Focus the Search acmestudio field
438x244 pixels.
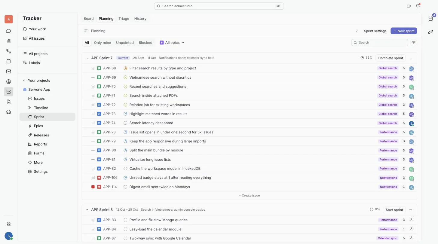219,6
